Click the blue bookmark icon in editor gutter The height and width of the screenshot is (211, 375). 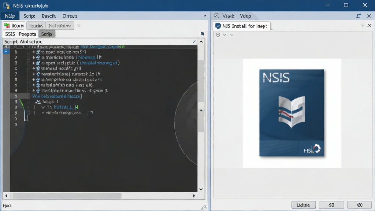[6, 51]
